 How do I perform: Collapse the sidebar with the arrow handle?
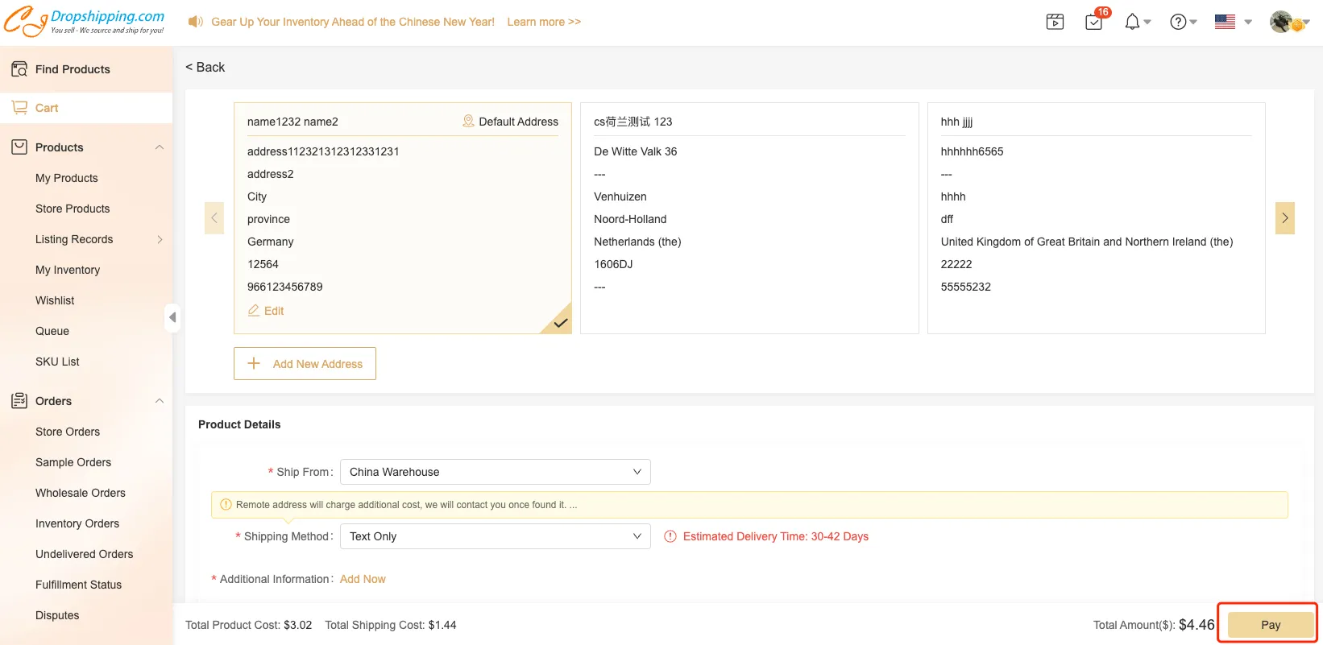click(x=172, y=317)
